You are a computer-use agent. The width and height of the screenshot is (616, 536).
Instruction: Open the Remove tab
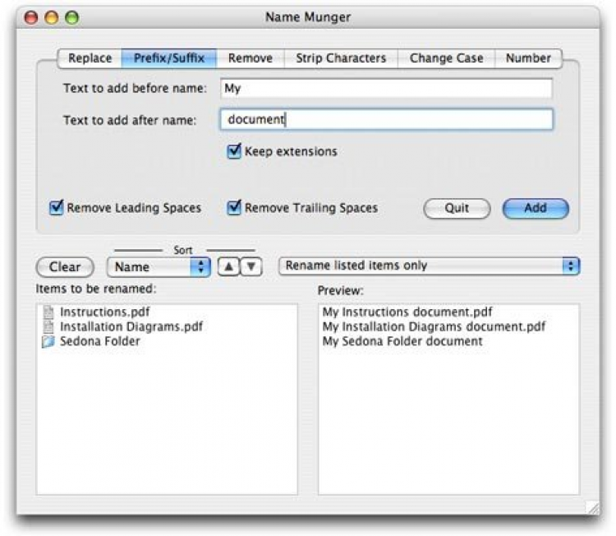pos(251,58)
